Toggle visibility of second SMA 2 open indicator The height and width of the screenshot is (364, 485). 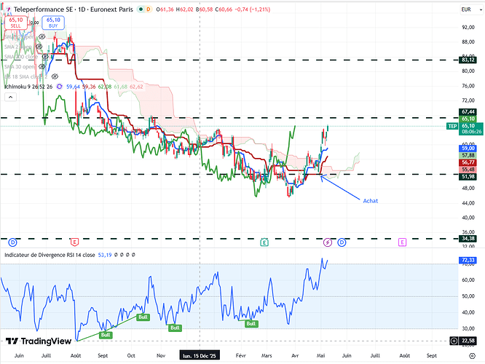tap(39, 47)
